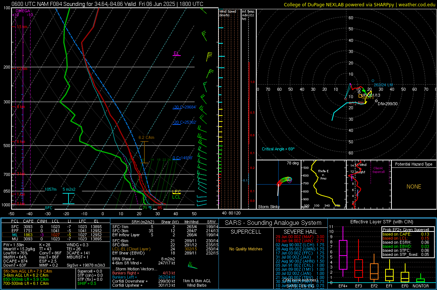Click the 'based on EBWD' probability row
Viewport: 437px width, 290px height.
[x=406, y=246]
